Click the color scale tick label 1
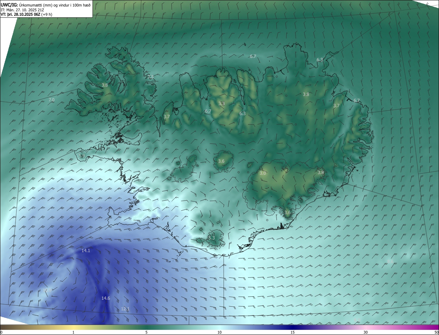The height and width of the screenshot is (335, 439). (74, 332)
